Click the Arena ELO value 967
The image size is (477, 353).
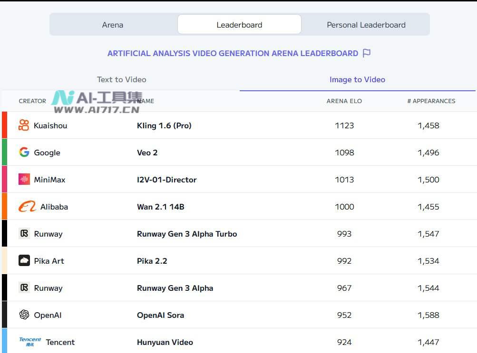(x=344, y=288)
